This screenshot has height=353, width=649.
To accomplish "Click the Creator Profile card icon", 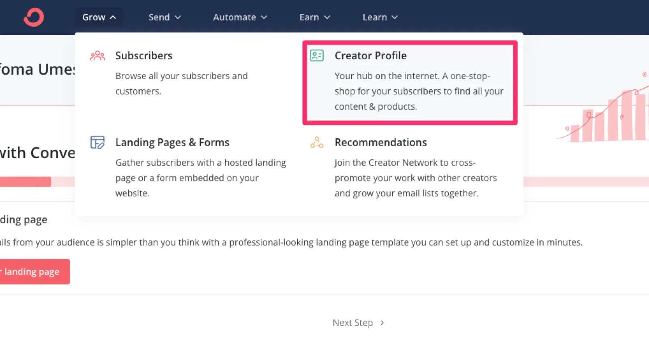I will pos(317,56).
